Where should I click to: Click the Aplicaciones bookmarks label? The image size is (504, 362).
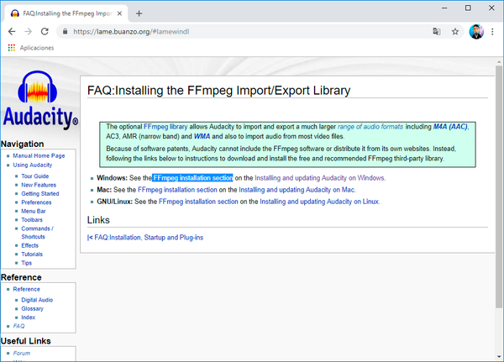[37, 48]
